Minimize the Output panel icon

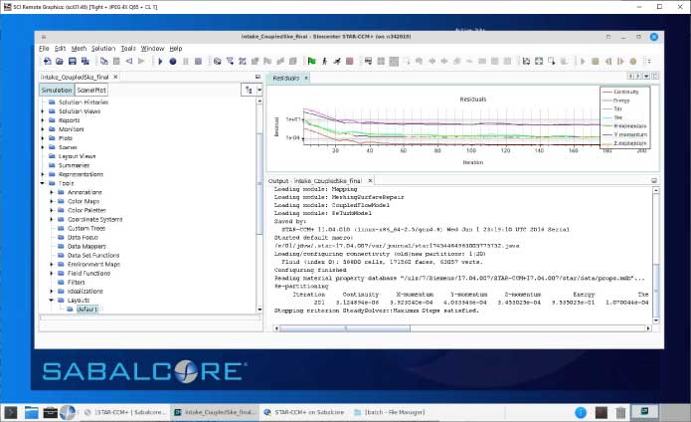pyautogui.click(x=654, y=181)
